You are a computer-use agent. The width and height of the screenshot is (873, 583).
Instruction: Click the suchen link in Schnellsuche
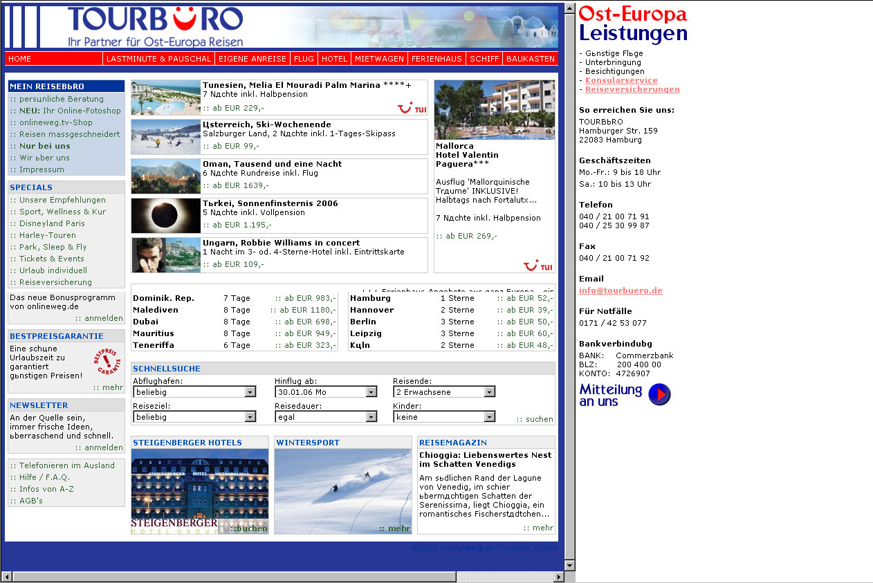point(535,419)
